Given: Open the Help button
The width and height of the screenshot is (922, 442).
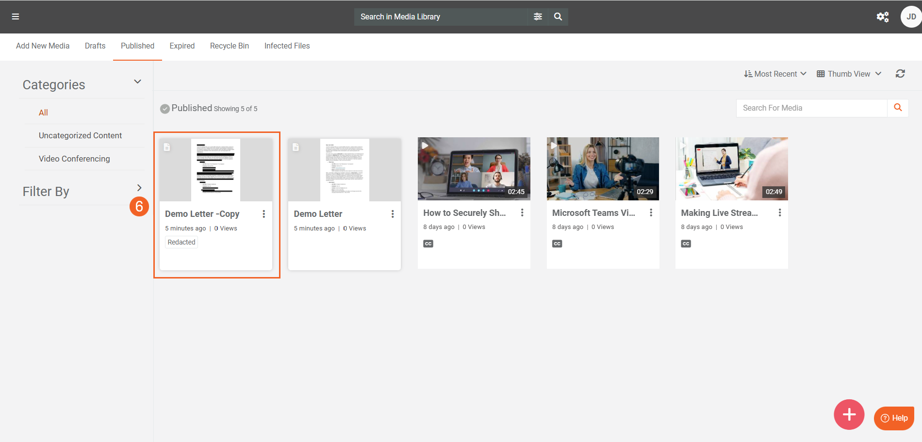Looking at the screenshot, I should coord(894,418).
